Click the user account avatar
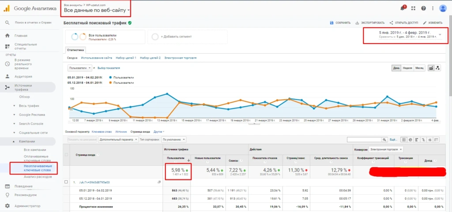Screen dimensions: 452x212 point(443,8)
